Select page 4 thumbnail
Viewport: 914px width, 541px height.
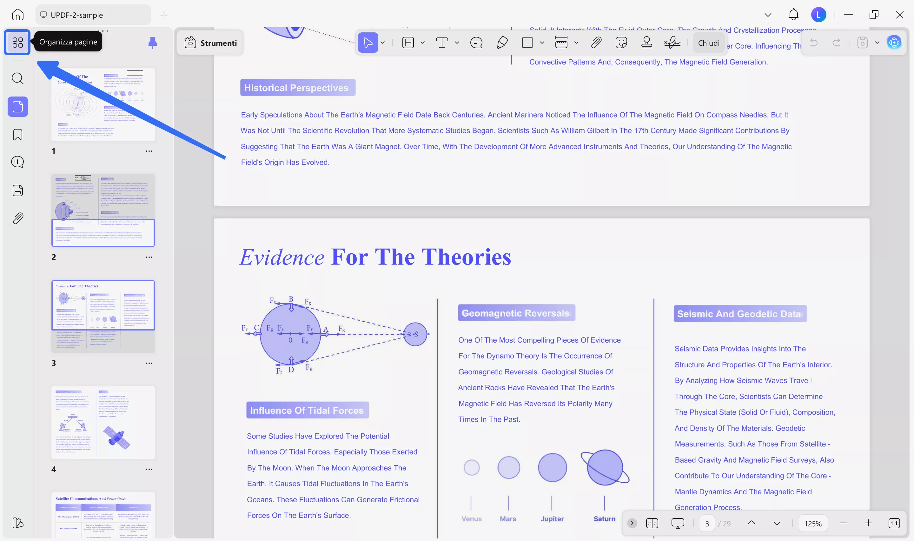(103, 422)
